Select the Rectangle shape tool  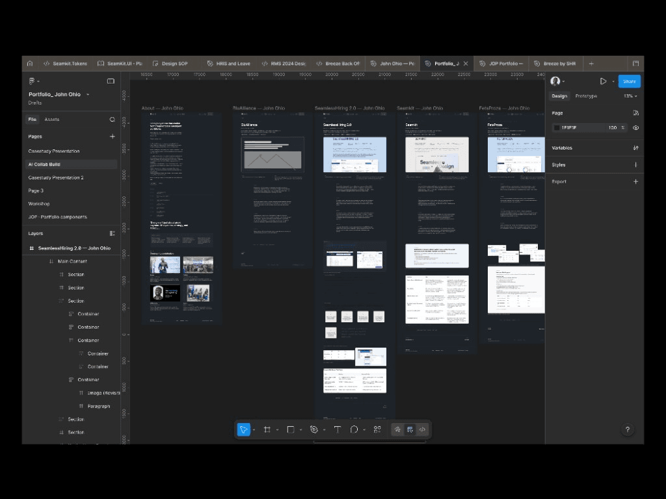pos(291,429)
